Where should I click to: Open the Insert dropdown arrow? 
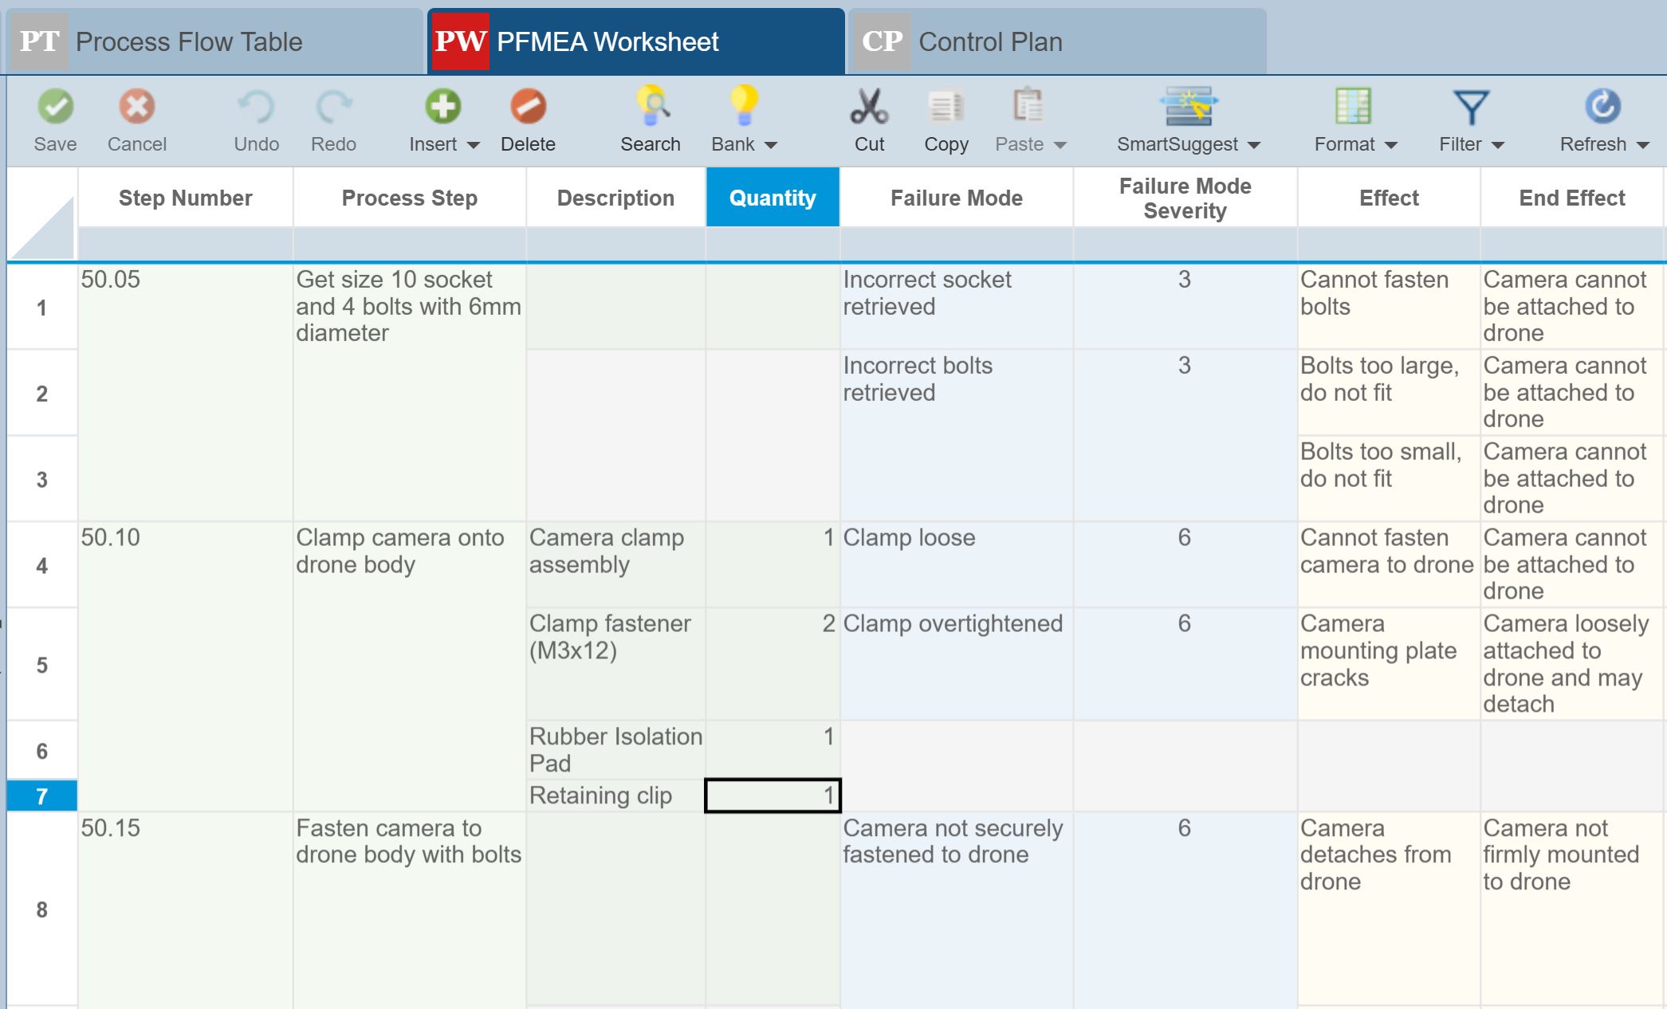pos(474,145)
